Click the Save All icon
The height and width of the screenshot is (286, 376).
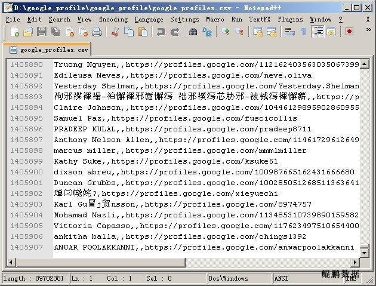click(56, 32)
